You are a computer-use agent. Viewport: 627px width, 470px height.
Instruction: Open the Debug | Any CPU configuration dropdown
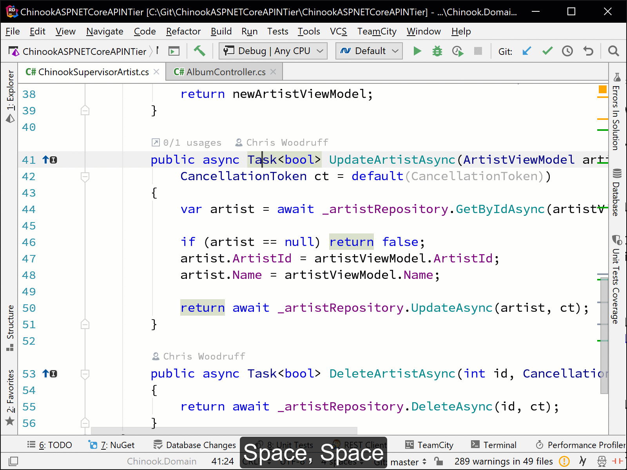[x=272, y=51]
